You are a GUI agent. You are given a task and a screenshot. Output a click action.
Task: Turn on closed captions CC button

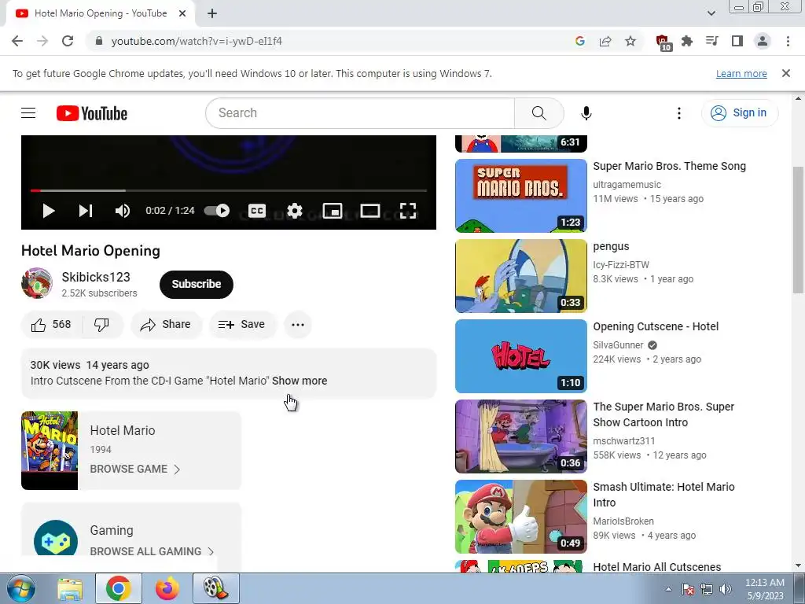click(x=257, y=211)
